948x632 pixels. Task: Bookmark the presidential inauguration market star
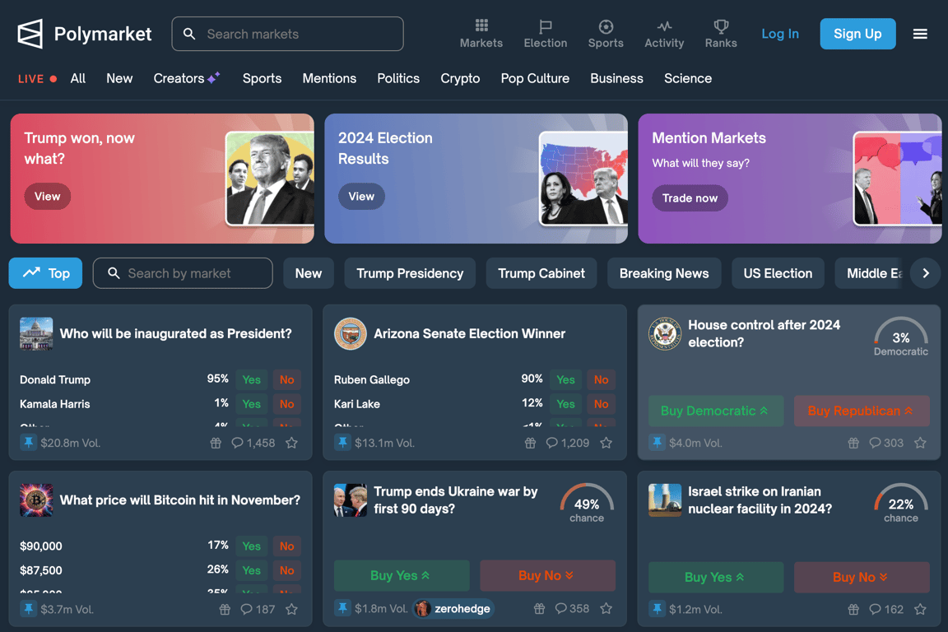291,443
